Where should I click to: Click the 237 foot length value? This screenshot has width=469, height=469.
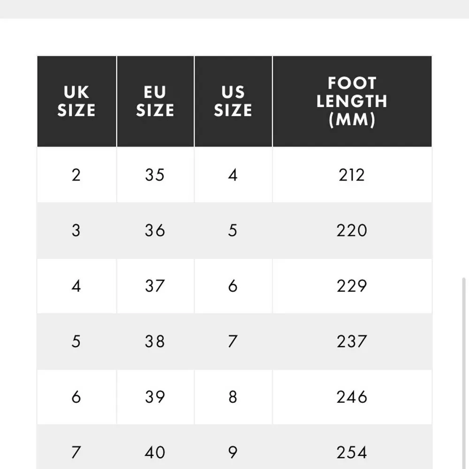[351, 341]
